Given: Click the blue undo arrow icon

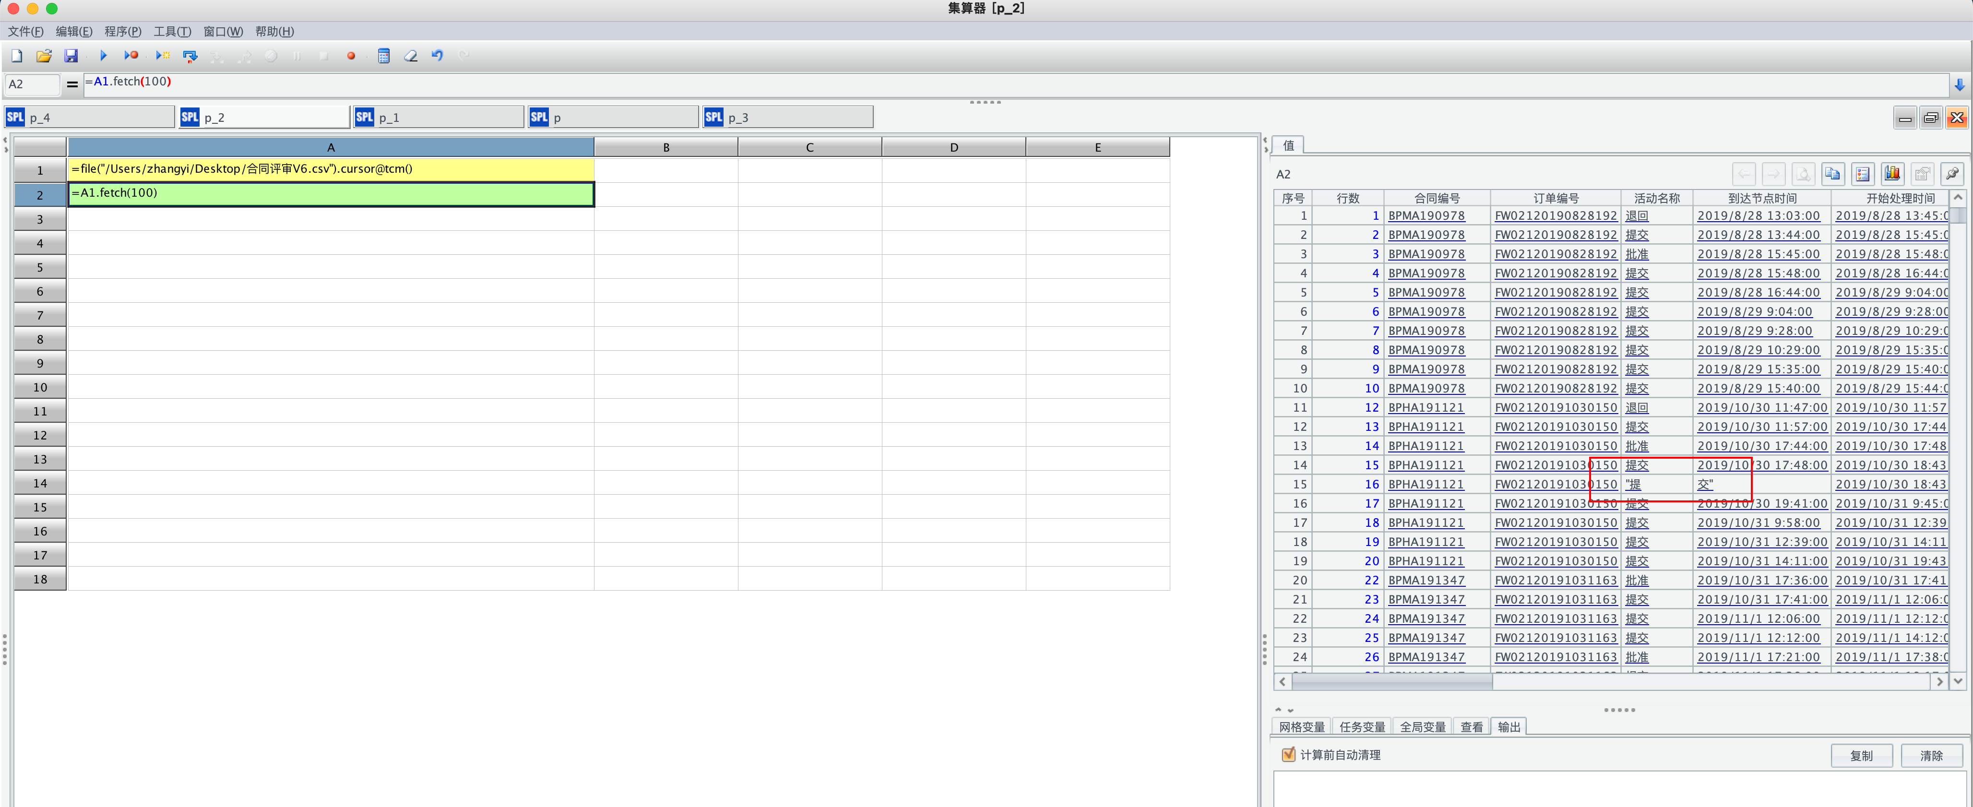Looking at the screenshot, I should click(x=437, y=56).
